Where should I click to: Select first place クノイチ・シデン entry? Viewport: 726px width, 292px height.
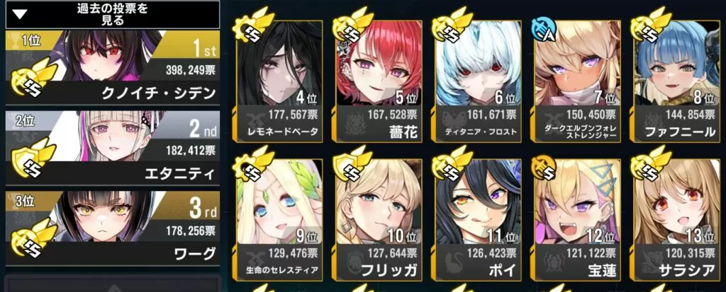pos(112,67)
